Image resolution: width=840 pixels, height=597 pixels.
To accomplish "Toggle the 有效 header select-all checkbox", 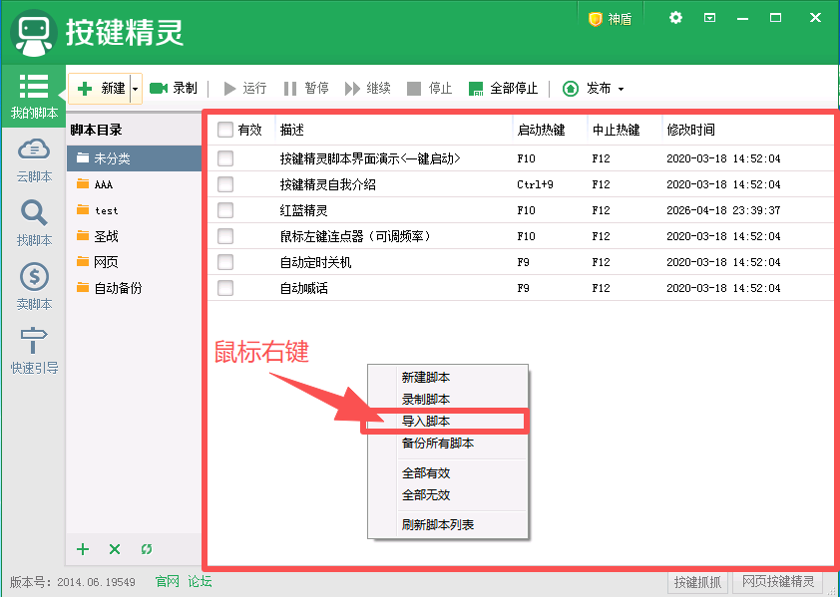I will [225, 130].
